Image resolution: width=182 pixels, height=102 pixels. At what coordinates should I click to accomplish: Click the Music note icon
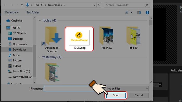tap(10, 55)
